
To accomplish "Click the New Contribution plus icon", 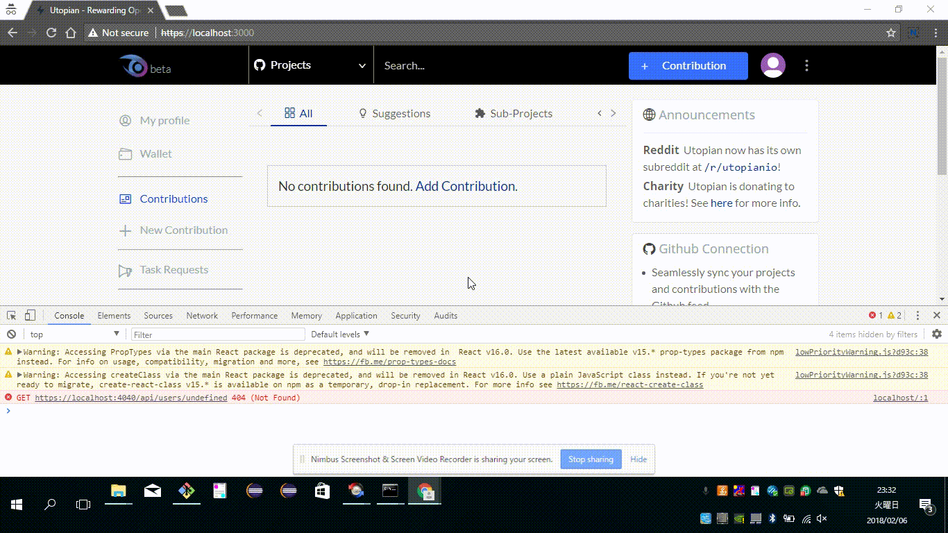I will pyautogui.click(x=125, y=230).
